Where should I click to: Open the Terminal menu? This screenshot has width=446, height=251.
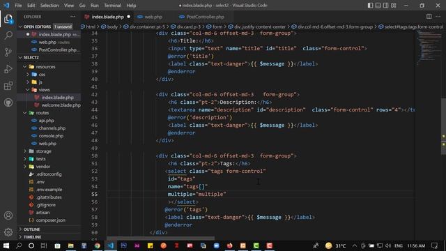pyautogui.click(x=112, y=6)
